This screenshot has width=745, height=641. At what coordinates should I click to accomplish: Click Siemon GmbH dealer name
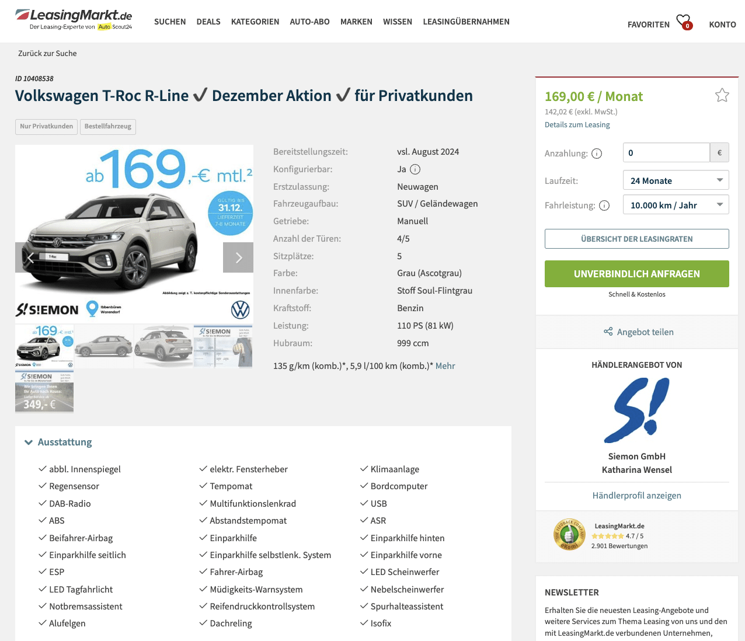[x=637, y=456]
